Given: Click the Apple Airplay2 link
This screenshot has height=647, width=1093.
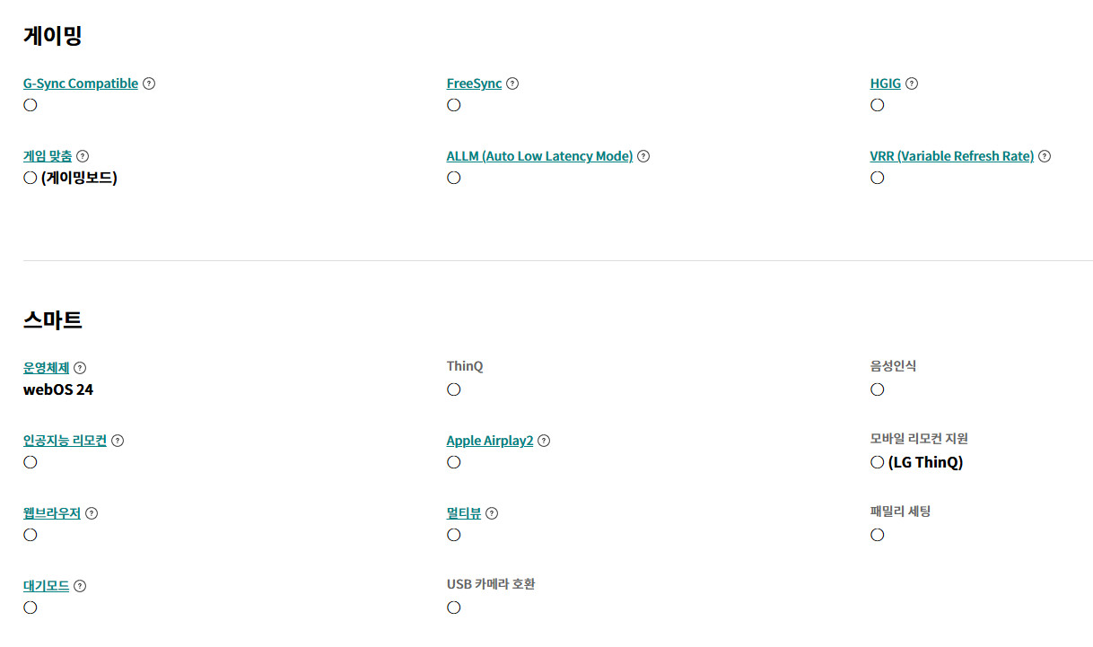Looking at the screenshot, I should point(490,441).
